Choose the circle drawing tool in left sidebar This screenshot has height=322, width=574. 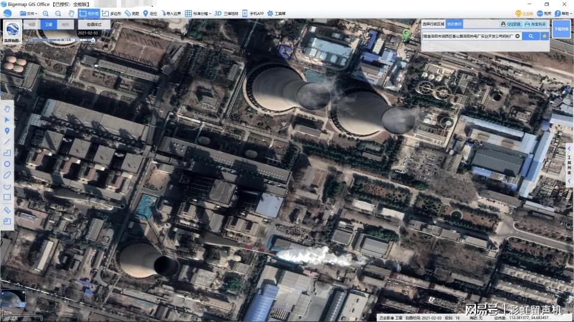pyautogui.click(x=7, y=163)
